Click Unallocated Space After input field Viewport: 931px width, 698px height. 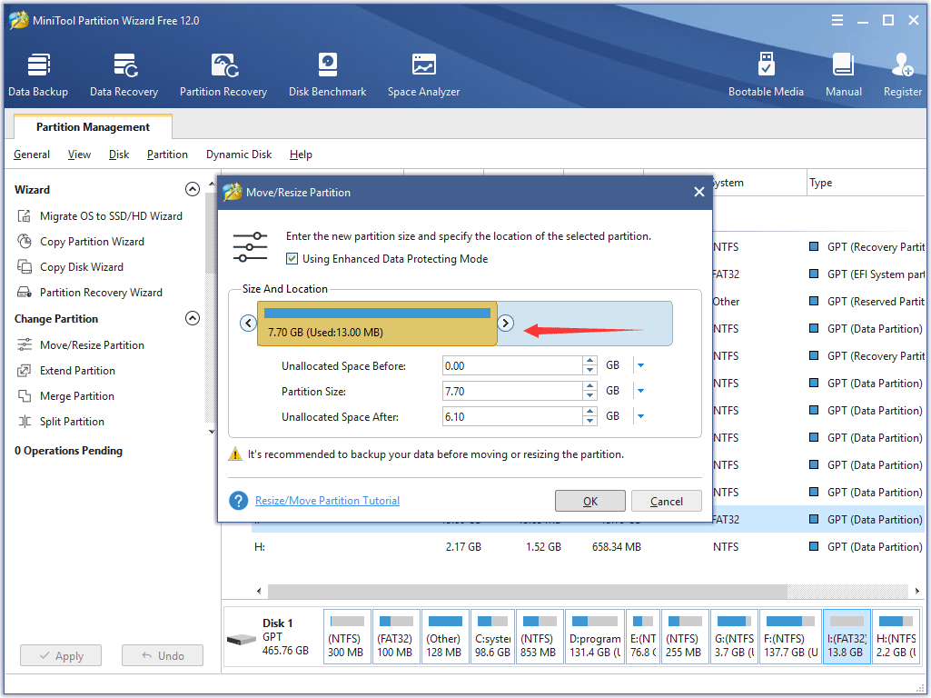pos(512,417)
